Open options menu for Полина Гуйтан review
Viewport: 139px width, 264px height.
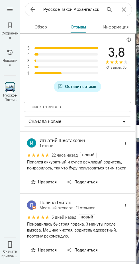click(125, 206)
